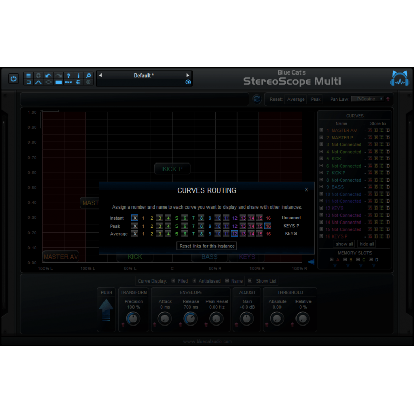Screen dimensions: 414x414
Task: Click the magnifier zoom icon
Action: tap(88, 76)
